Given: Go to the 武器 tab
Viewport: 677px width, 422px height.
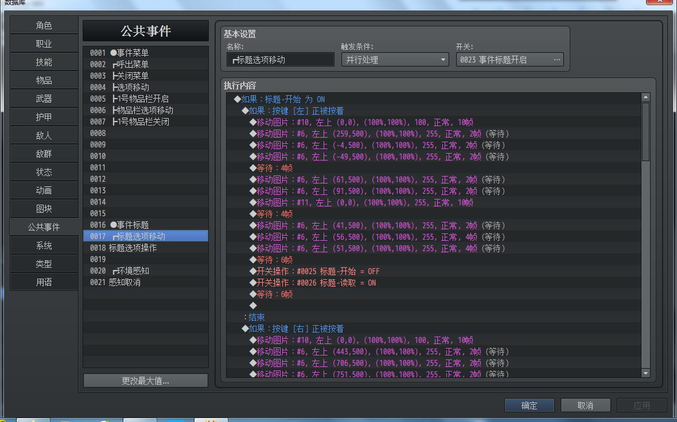Looking at the screenshot, I should pyautogui.click(x=44, y=99).
